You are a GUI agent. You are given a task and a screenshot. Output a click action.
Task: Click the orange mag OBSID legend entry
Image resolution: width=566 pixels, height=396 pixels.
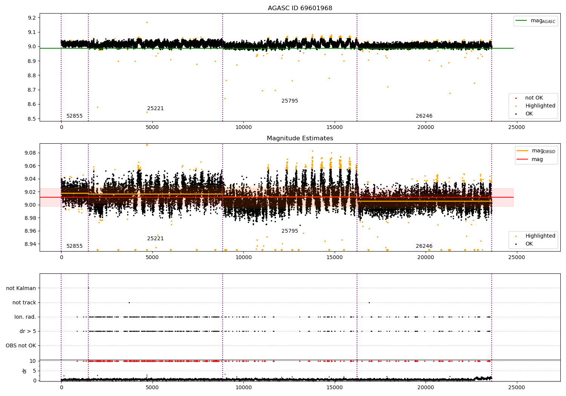536,151
